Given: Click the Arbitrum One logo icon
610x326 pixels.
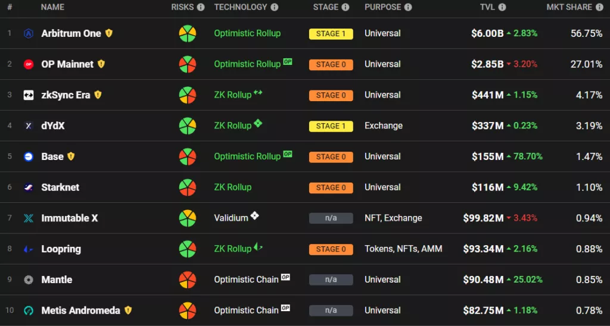Looking at the screenshot, I should [29, 33].
